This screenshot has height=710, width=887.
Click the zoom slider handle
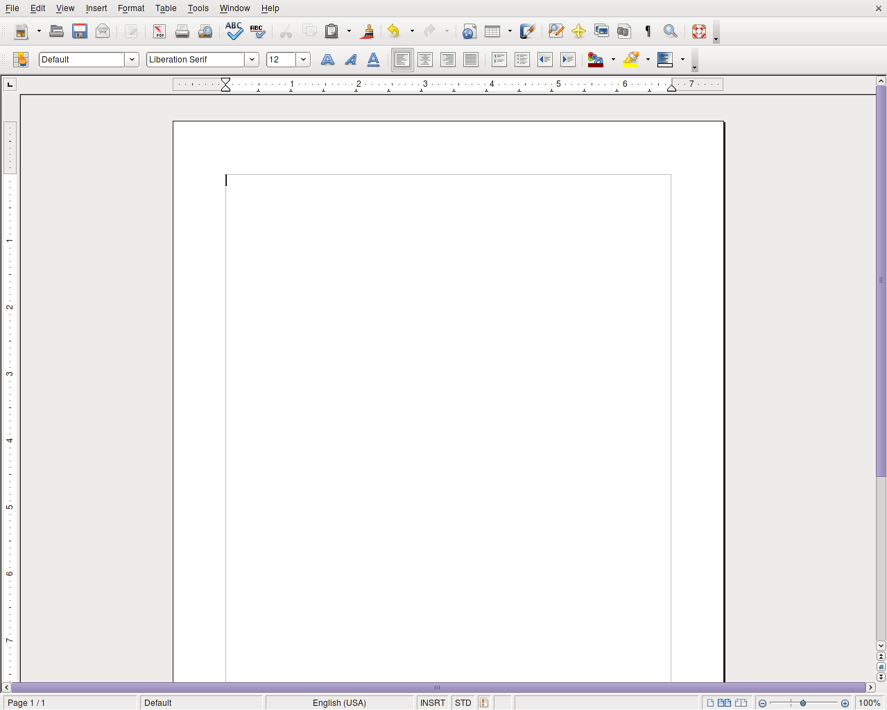click(803, 703)
